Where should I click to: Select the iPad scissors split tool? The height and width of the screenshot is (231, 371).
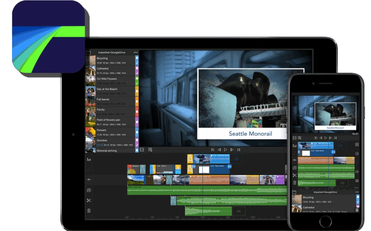89,200
